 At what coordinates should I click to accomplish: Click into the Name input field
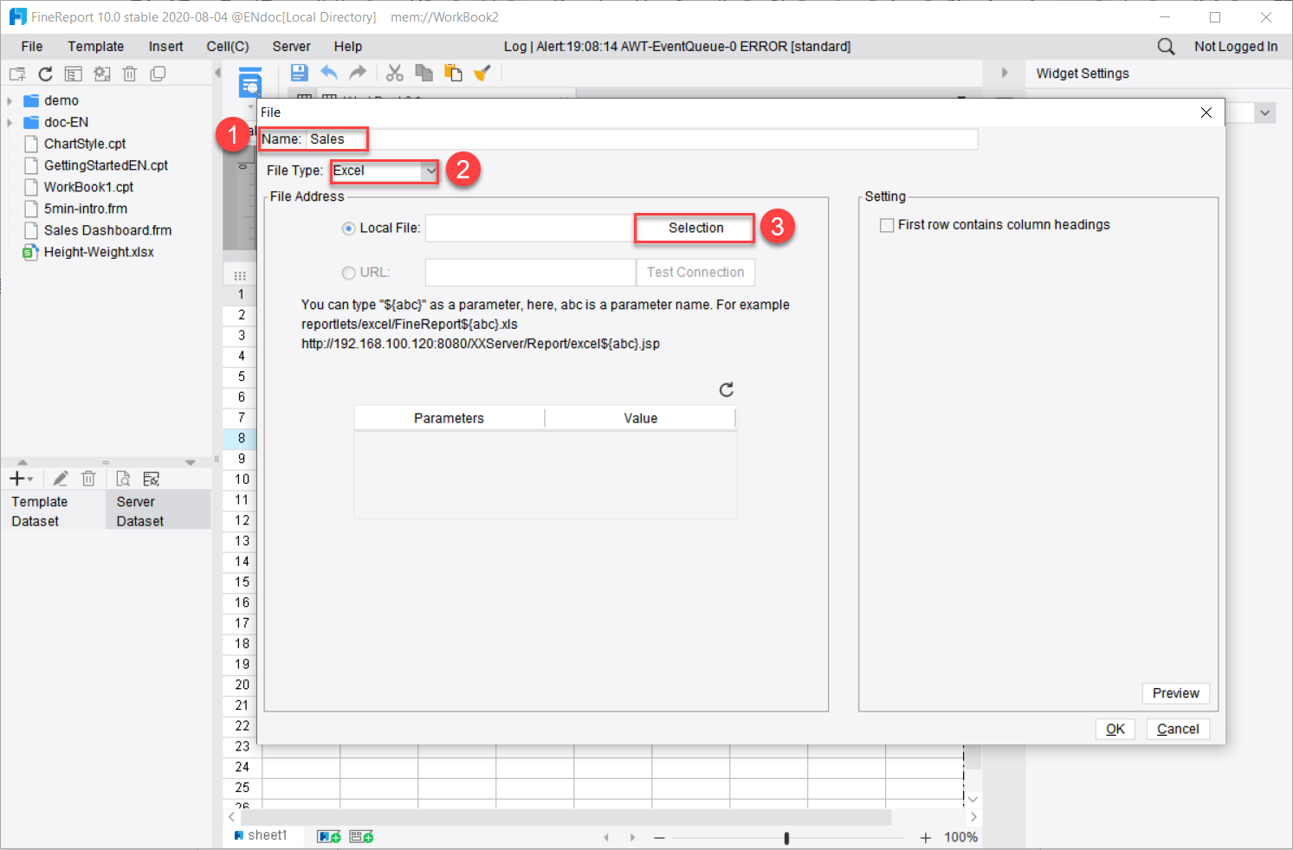coord(642,139)
